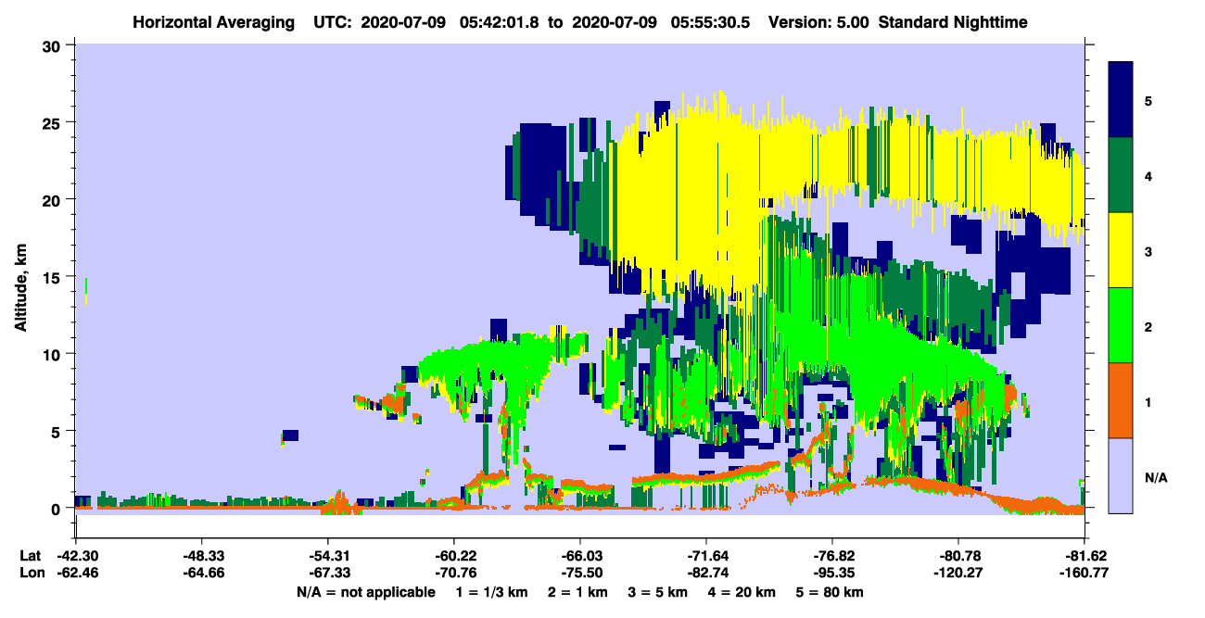Click latitude value -81.62
The image size is (1205, 618).
[1084, 556]
